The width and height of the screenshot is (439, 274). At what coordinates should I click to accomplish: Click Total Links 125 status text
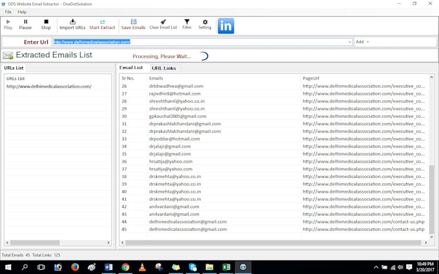click(x=46, y=255)
